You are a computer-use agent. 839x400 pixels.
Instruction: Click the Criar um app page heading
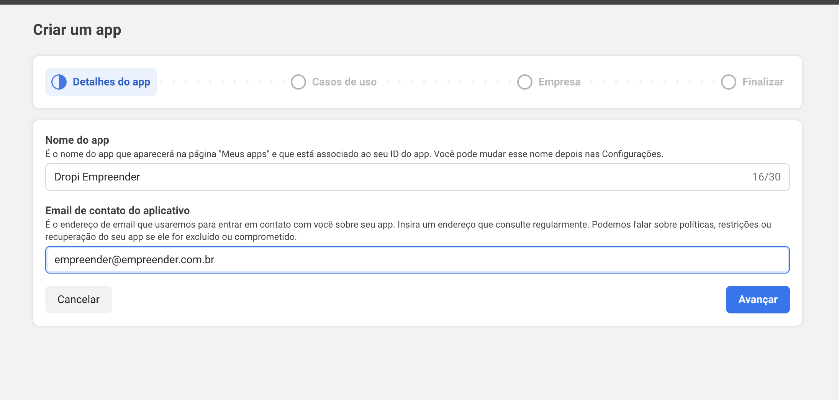click(77, 30)
